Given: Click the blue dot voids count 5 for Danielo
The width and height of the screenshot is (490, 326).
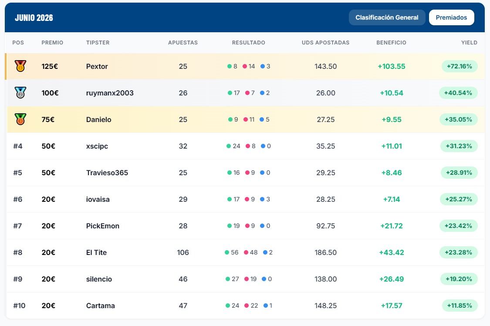Looking at the screenshot, I should point(264,119).
